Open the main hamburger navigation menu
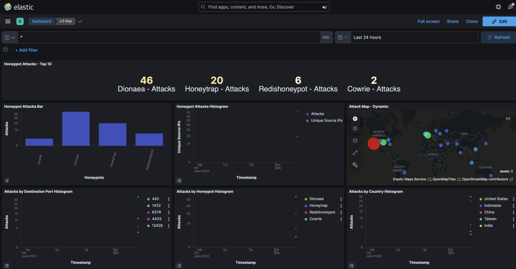This screenshot has width=516, height=269. [x=8, y=21]
